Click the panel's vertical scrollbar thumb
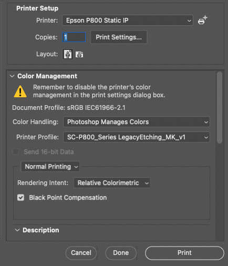 coord(220,108)
